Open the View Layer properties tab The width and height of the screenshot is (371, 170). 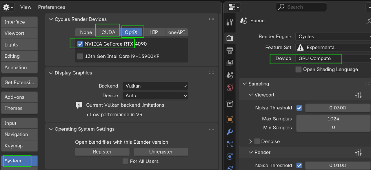pyautogui.click(x=230, y=63)
